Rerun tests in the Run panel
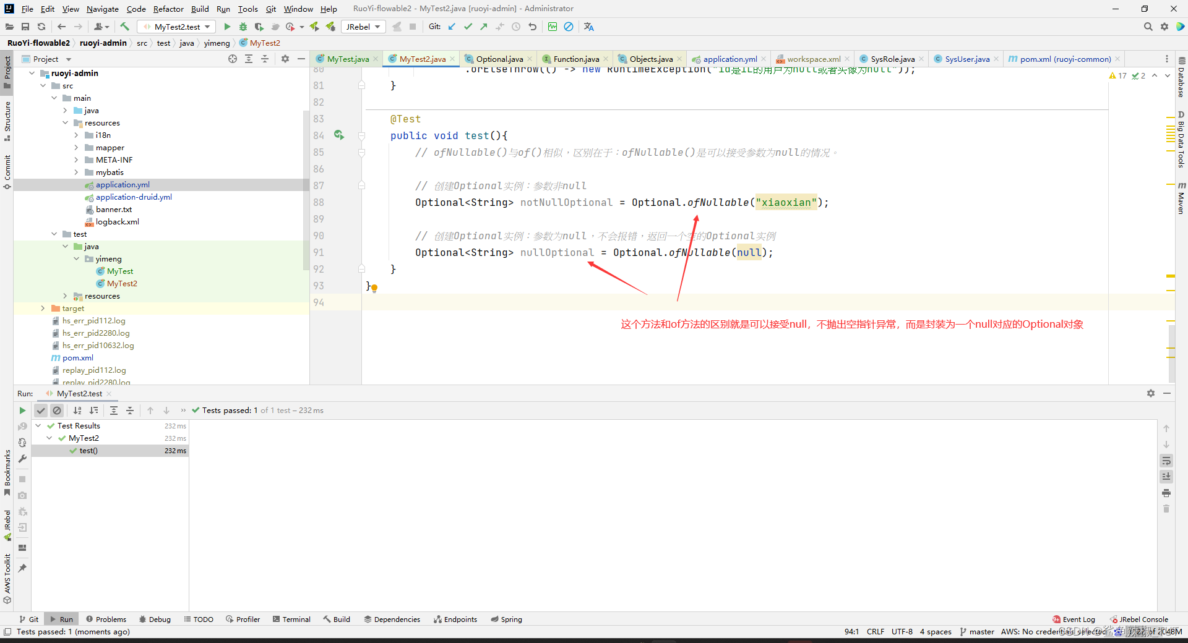 click(22, 411)
